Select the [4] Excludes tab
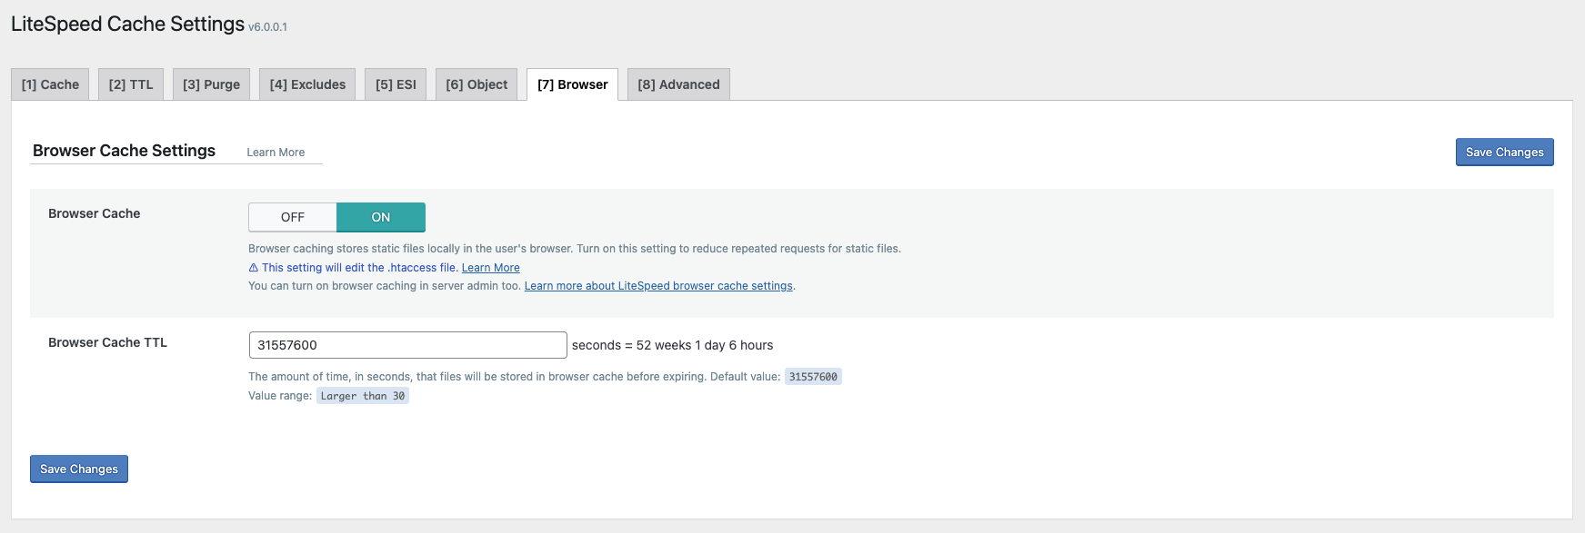The height and width of the screenshot is (533, 1585). [307, 84]
